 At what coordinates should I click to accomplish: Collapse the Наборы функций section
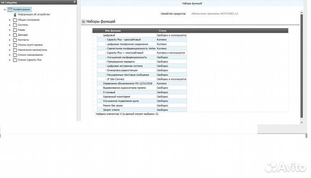point(83,22)
